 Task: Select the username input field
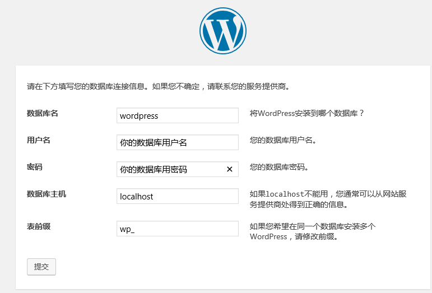(178, 142)
